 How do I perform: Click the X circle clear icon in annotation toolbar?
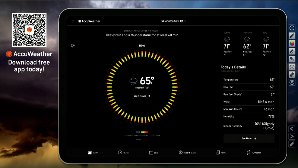[x=292, y=82]
